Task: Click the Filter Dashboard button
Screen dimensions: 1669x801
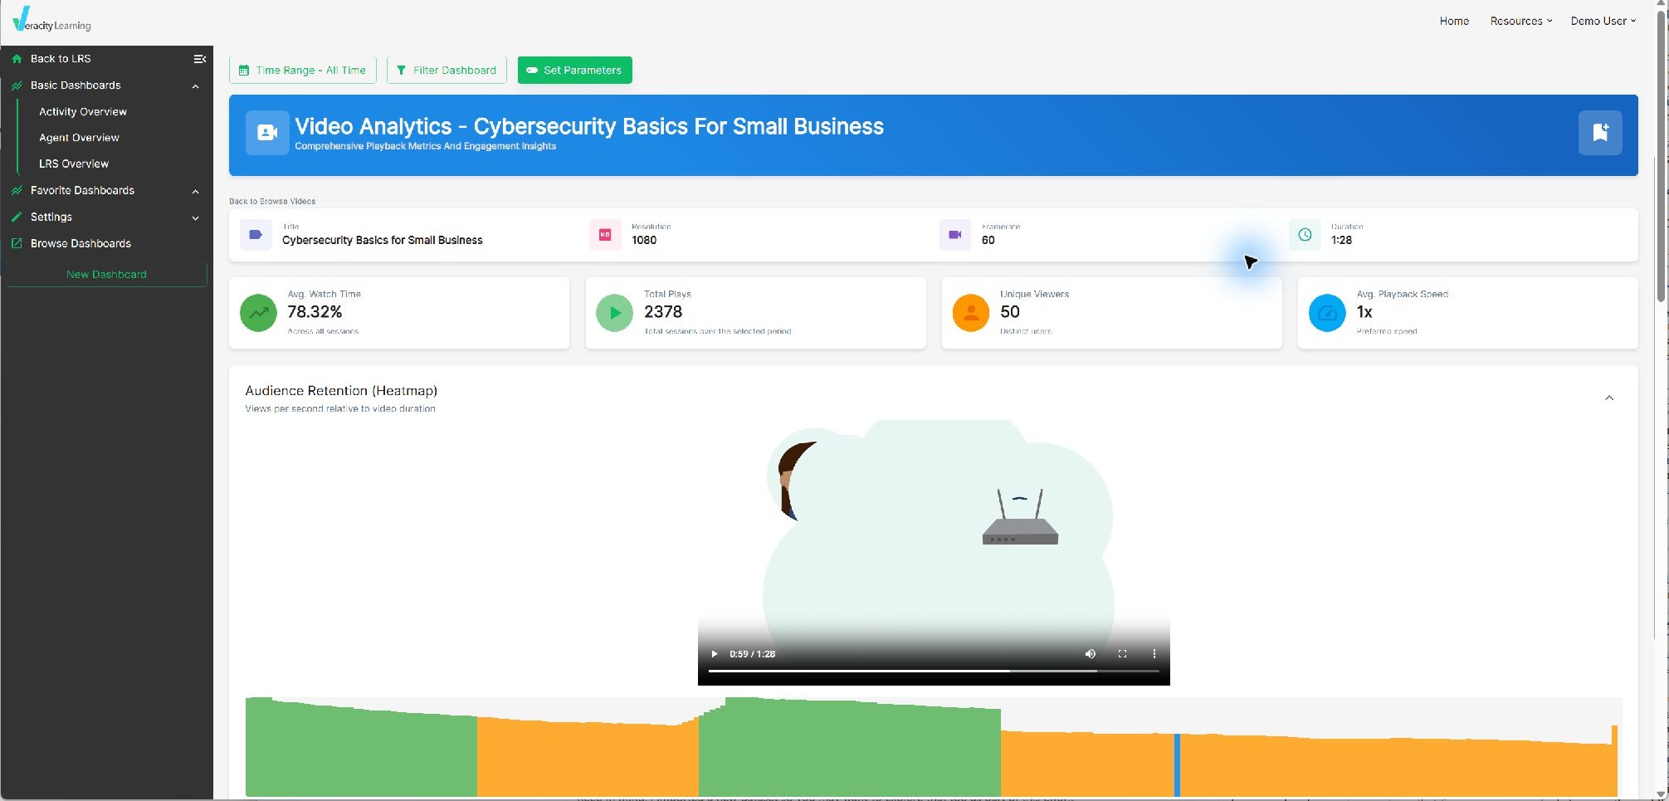Action: click(447, 71)
